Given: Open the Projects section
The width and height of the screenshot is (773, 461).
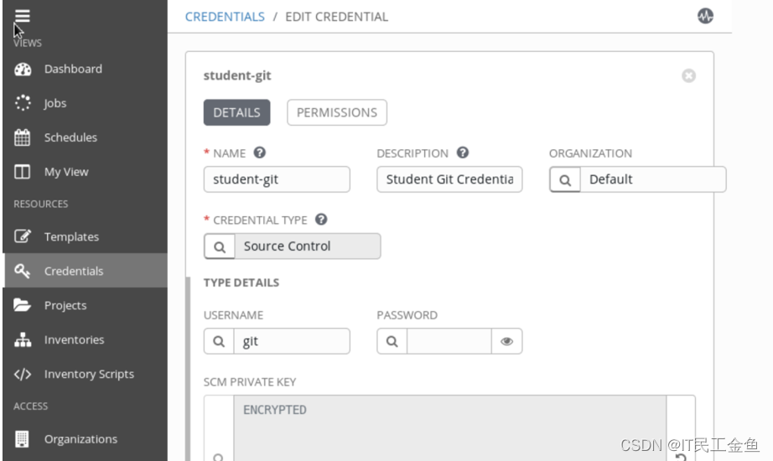Looking at the screenshot, I should coord(65,305).
